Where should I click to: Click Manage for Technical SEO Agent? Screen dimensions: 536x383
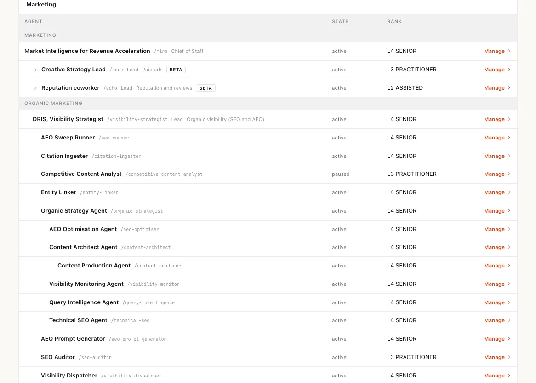tap(497, 320)
